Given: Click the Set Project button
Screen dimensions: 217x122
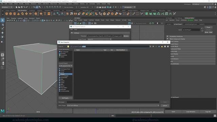Looking at the screenshot, I should point(65,98).
